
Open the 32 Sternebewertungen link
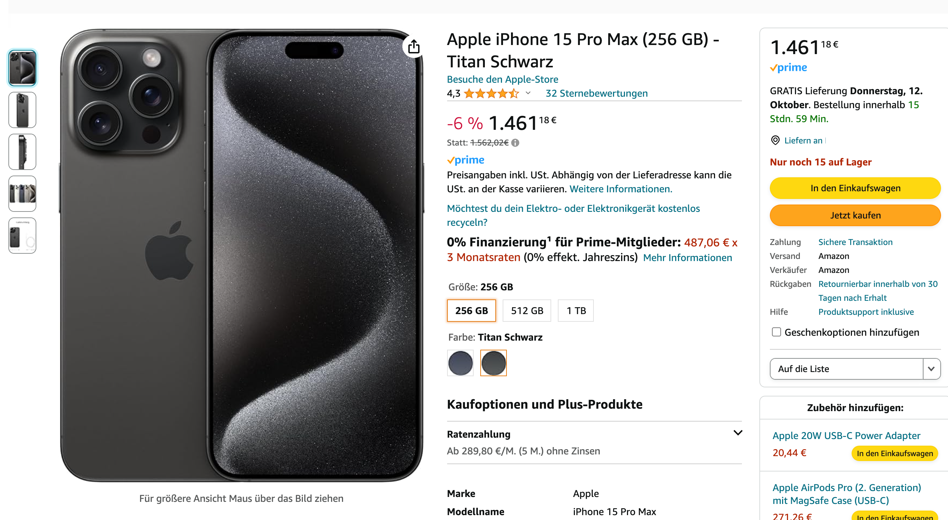596,94
